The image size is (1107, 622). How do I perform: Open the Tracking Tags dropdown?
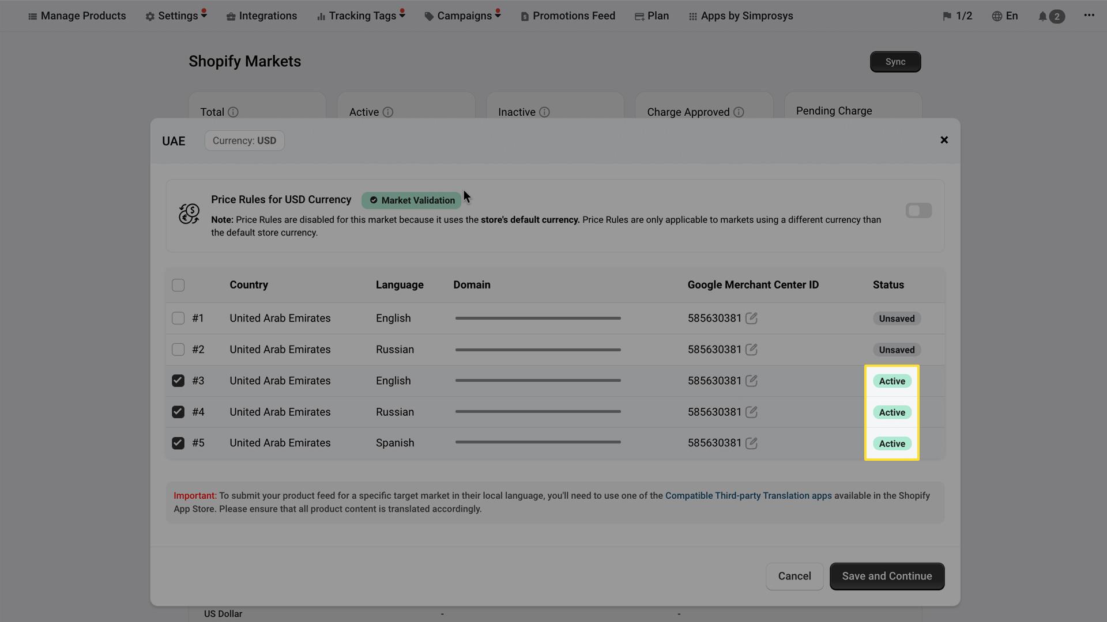(360, 16)
